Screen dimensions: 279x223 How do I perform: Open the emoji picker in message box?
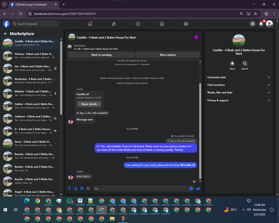(x=191, y=188)
